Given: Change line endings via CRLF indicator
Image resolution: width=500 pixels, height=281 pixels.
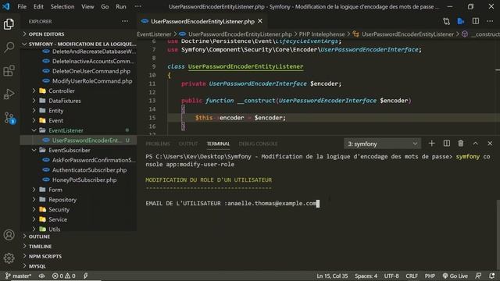Looking at the screenshot, I should tap(412, 276).
